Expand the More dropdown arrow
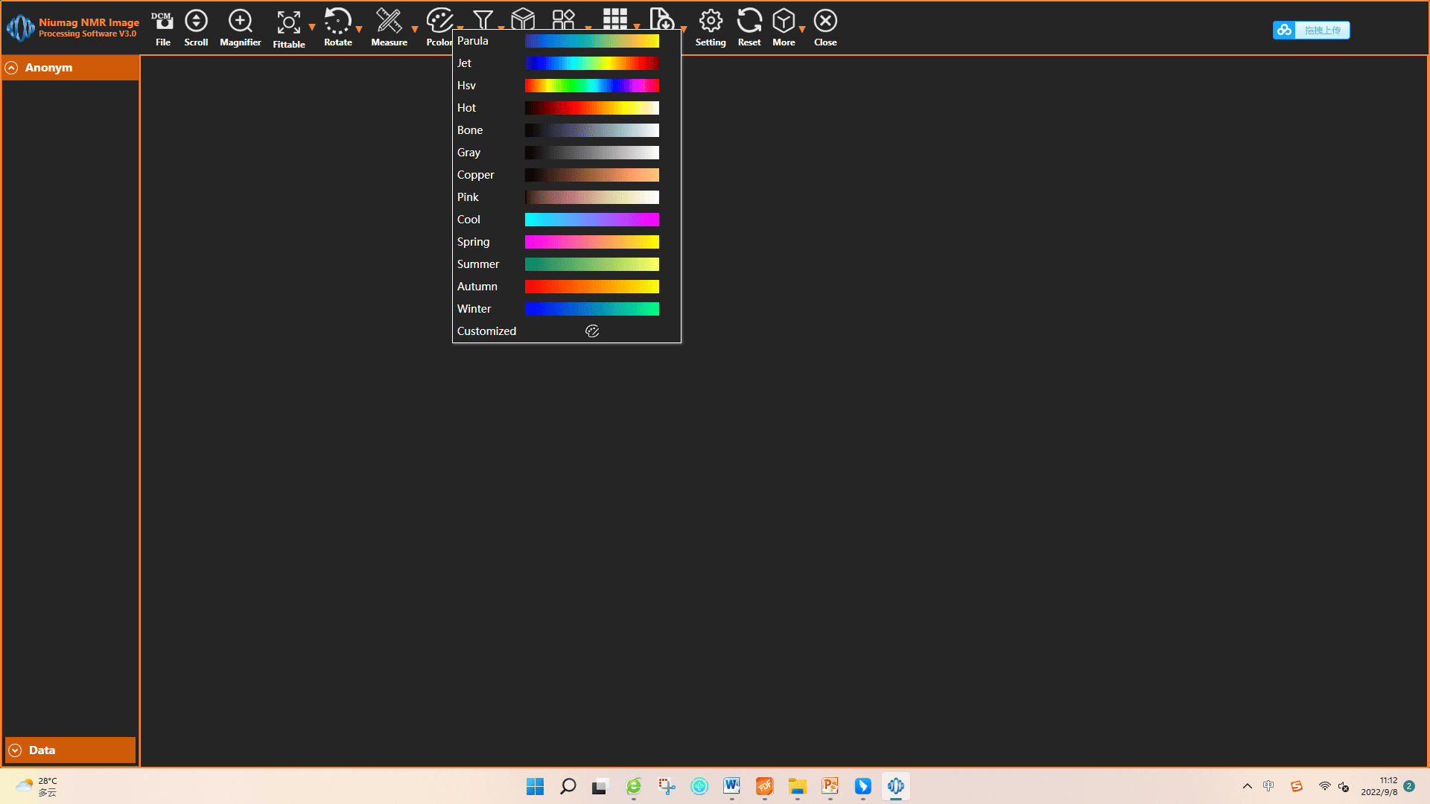 (802, 29)
